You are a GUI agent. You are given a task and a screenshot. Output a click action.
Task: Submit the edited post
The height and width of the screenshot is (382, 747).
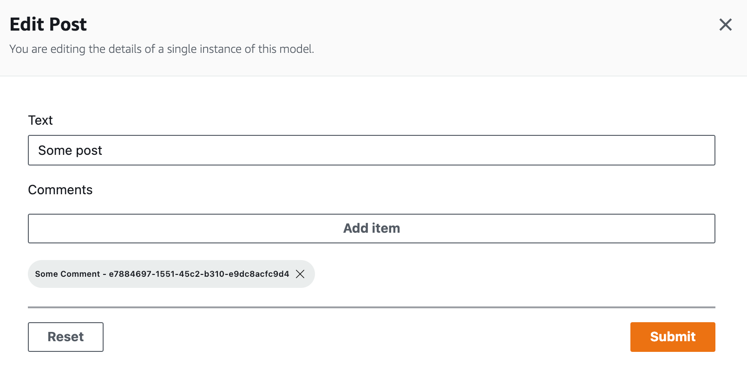point(672,337)
